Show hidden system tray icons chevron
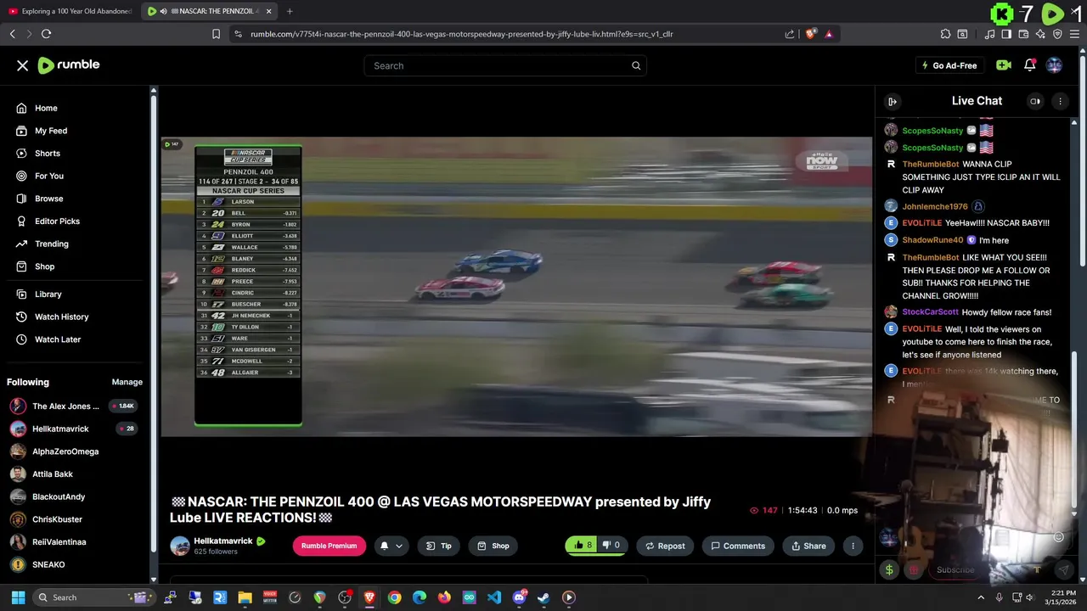Screen dimensions: 1087x611 (981, 597)
